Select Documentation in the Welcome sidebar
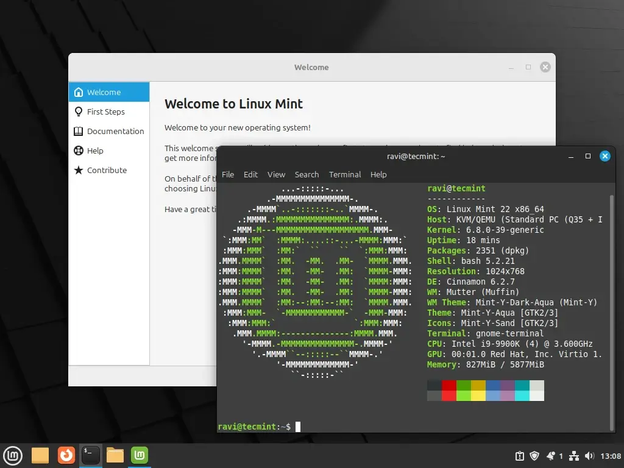This screenshot has height=468, width=624. pyautogui.click(x=115, y=131)
